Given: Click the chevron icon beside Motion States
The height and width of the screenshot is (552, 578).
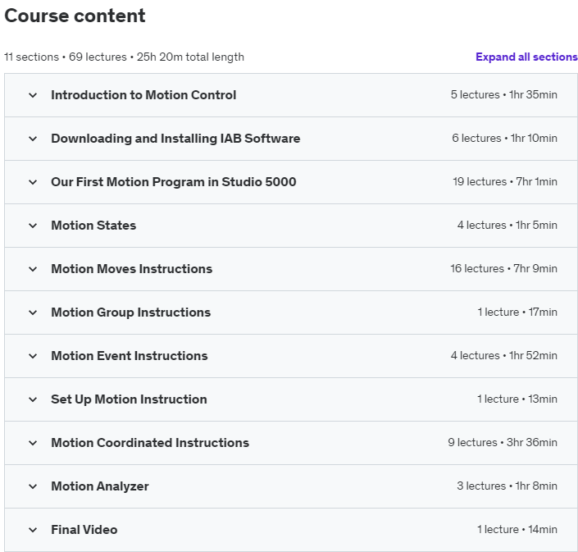Looking at the screenshot, I should pyautogui.click(x=33, y=226).
